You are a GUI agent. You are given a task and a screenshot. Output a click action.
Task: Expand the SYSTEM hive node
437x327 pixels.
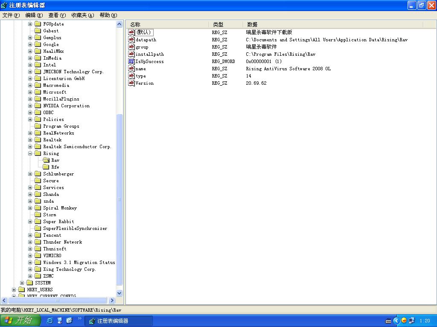pyautogui.click(x=22, y=283)
